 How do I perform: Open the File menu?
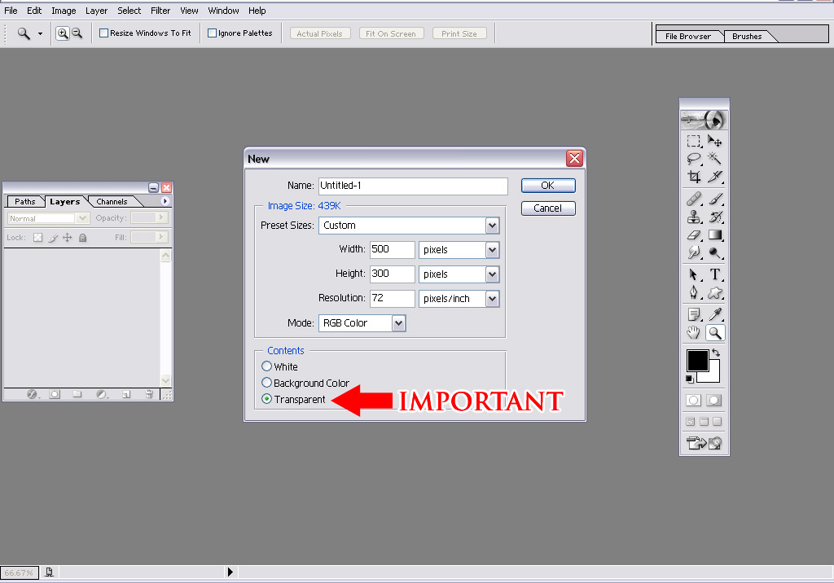click(11, 10)
